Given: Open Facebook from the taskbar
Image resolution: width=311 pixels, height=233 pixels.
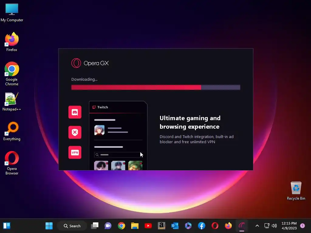Looking at the screenshot, I should (x=202, y=226).
